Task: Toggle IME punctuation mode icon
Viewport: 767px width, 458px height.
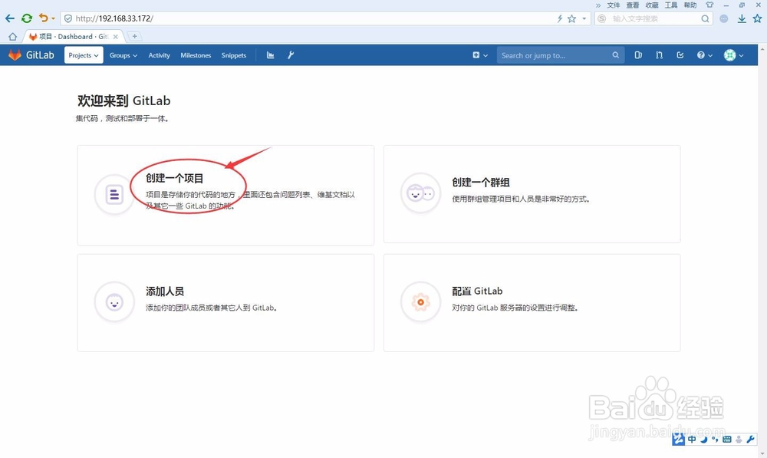Action: pos(715,439)
